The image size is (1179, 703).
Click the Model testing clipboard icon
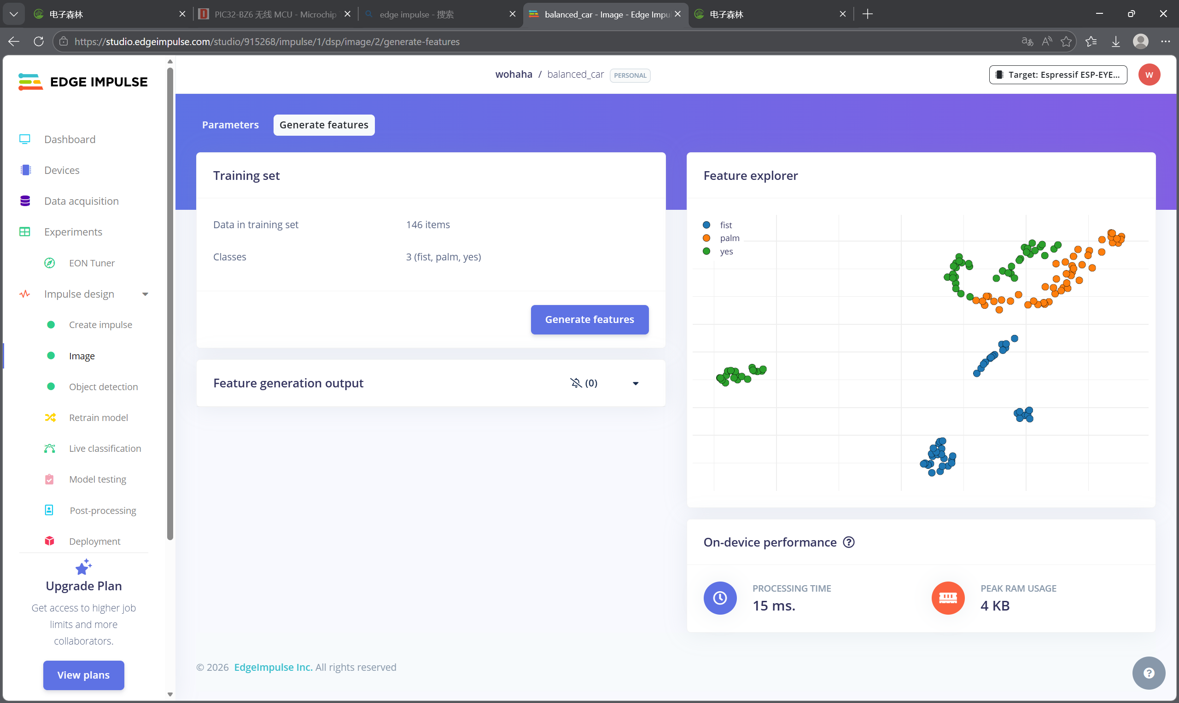pyautogui.click(x=50, y=479)
